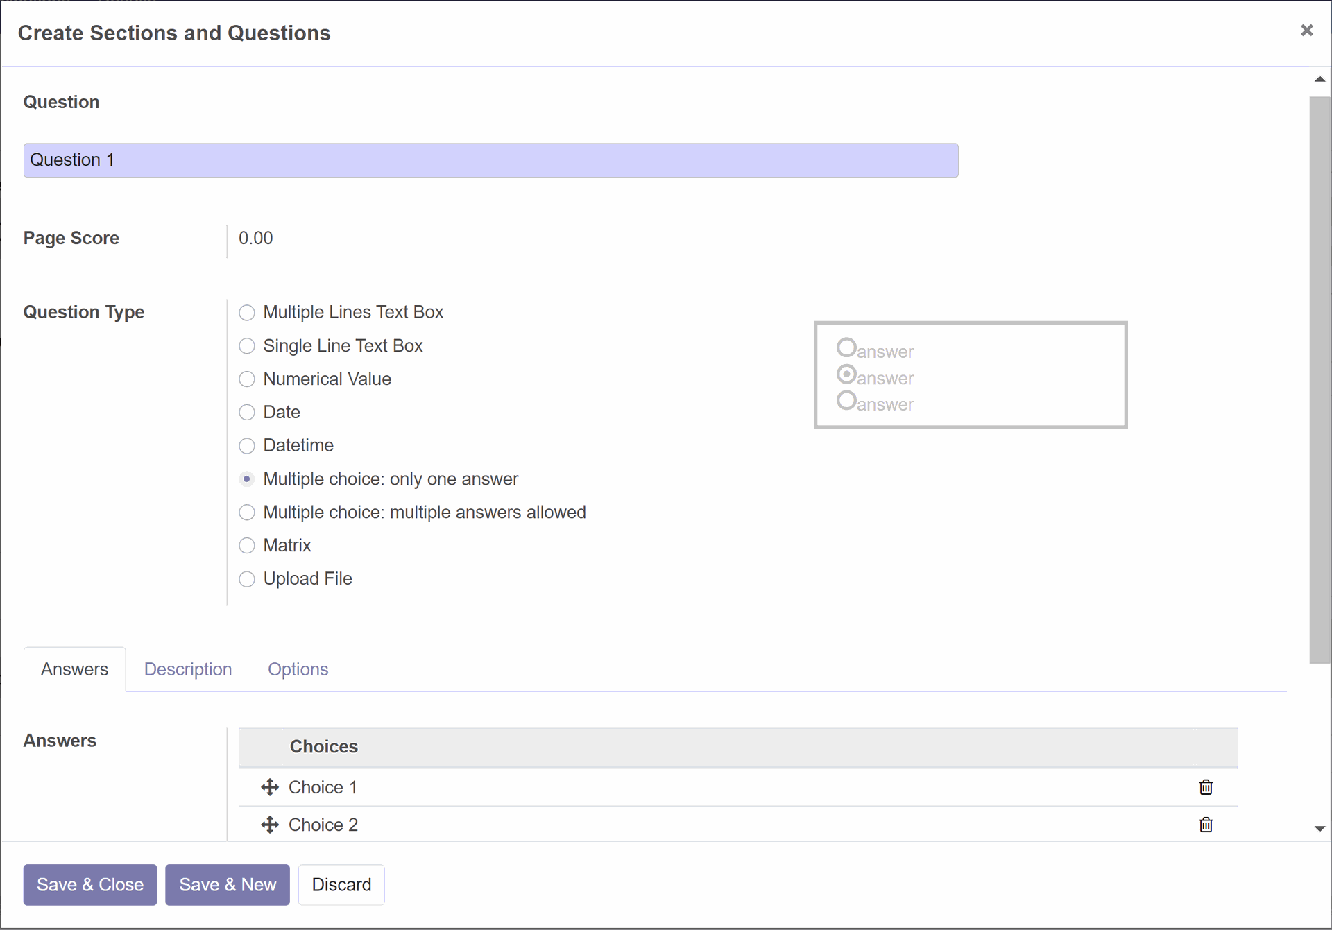1332x930 pixels.
Task: Click the scroll-down arrow on the scrollbar
Action: click(1319, 829)
